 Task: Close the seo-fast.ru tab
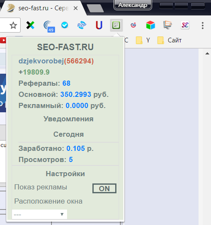(x=76, y=8)
